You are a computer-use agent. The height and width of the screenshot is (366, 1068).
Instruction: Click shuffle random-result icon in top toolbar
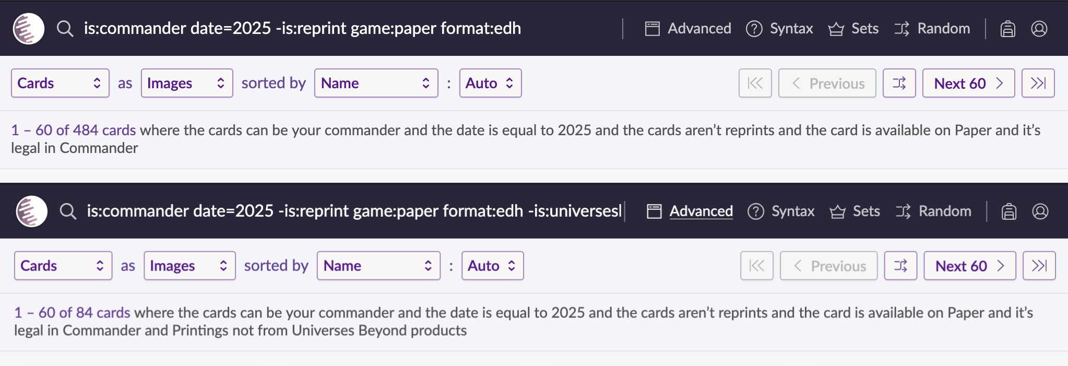899,83
